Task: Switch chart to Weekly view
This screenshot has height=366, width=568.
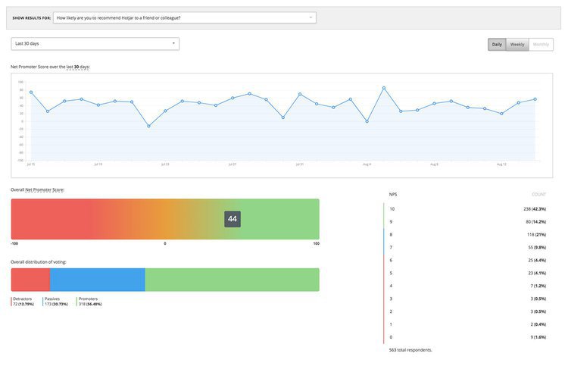Action: point(517,44)
